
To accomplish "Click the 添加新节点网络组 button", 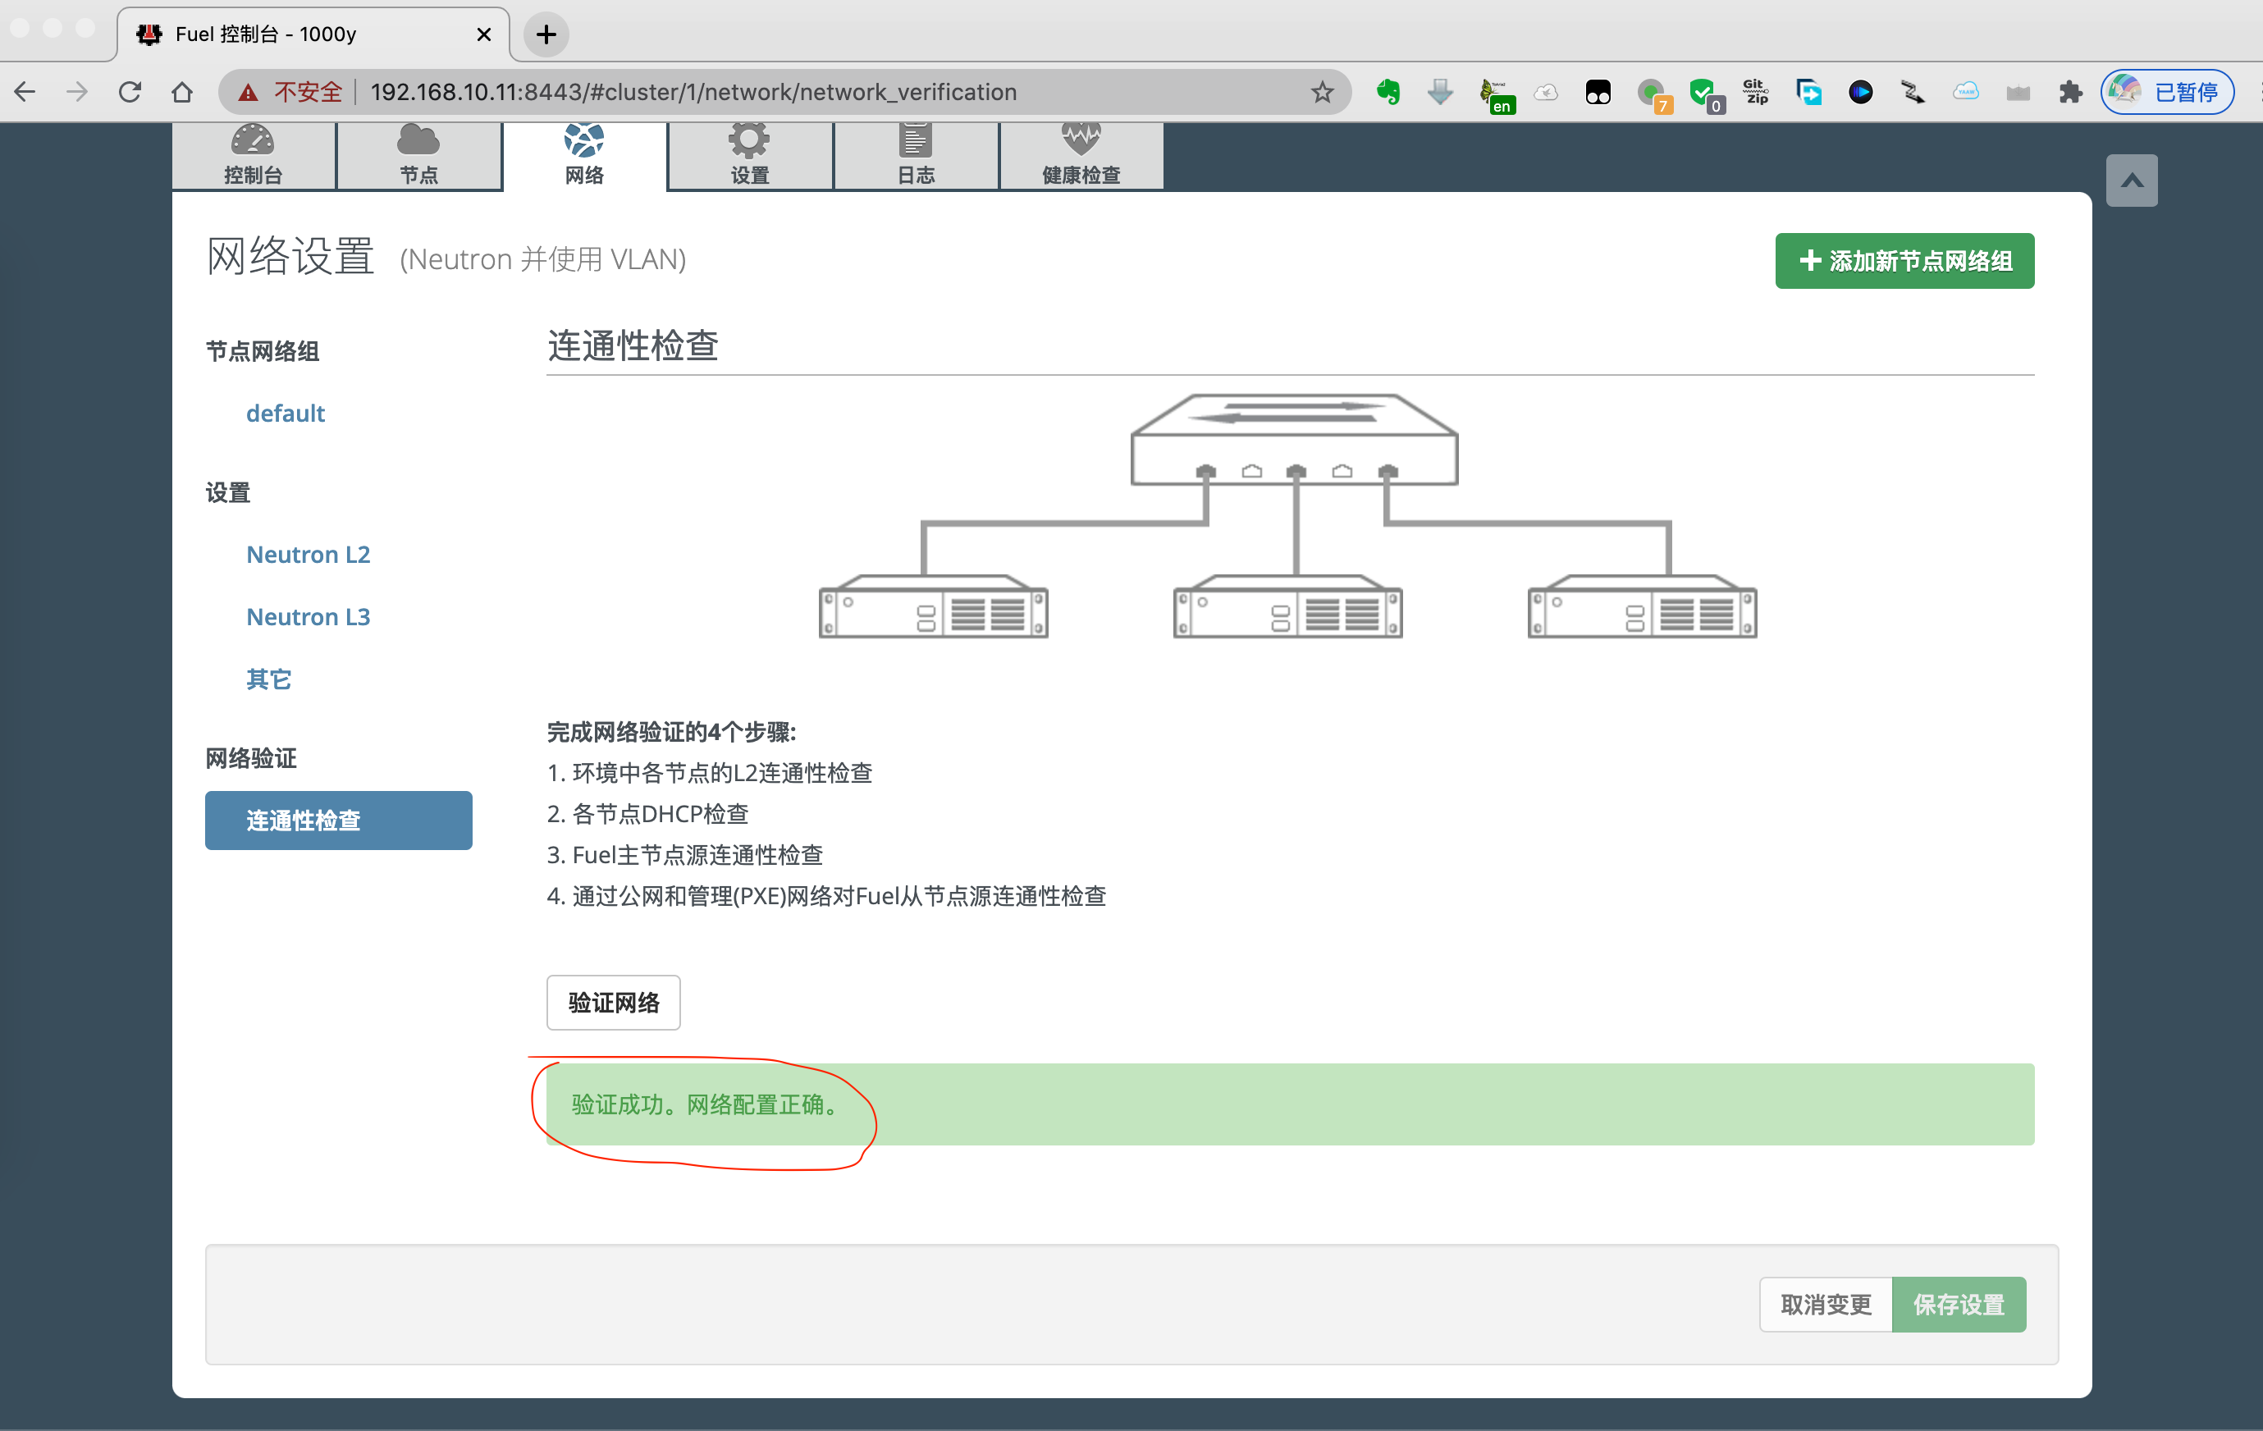I will coord(1904,260).
